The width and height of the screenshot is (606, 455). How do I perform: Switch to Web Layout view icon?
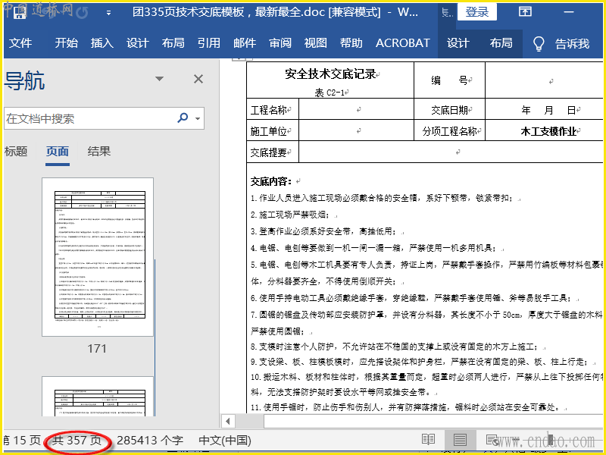point(492,440)
